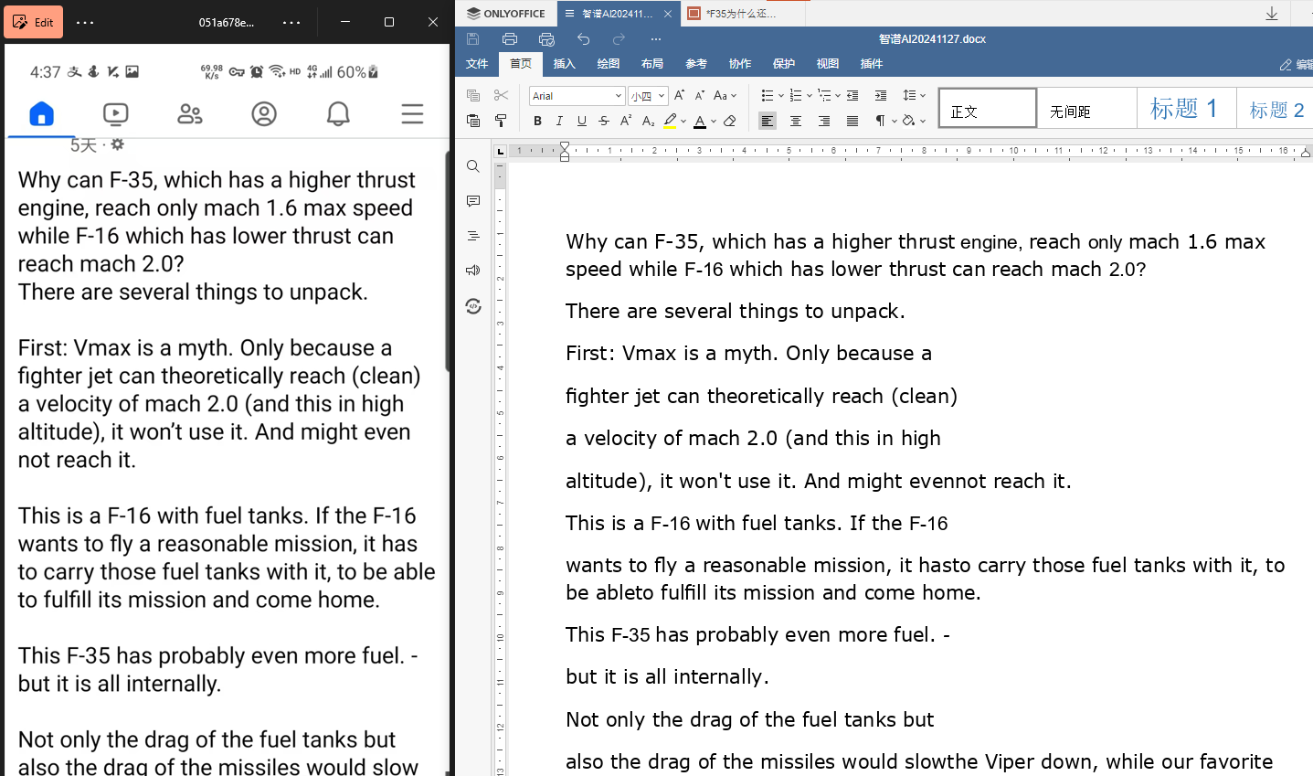
Task: Apply the 标题 1 heading style
Action: coord(1187,109)
